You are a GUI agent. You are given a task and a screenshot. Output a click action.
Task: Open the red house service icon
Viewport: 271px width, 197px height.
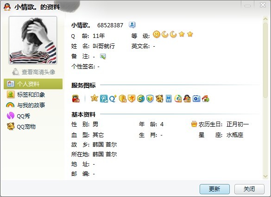point(206,98)
